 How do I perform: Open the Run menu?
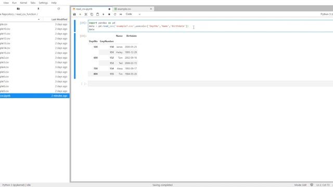tap(15, 3)
